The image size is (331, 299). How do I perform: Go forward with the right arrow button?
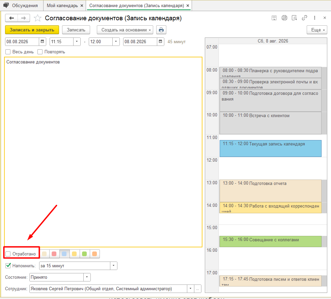24,18
